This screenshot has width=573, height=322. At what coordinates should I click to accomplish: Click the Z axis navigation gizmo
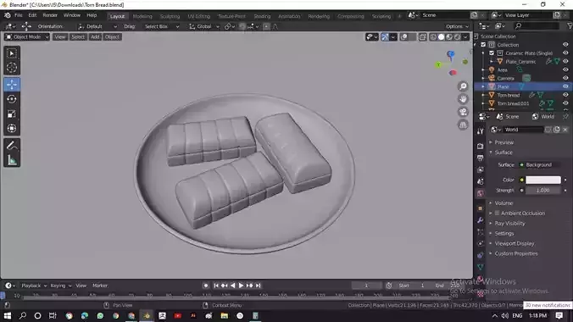[x=451, y=54]
